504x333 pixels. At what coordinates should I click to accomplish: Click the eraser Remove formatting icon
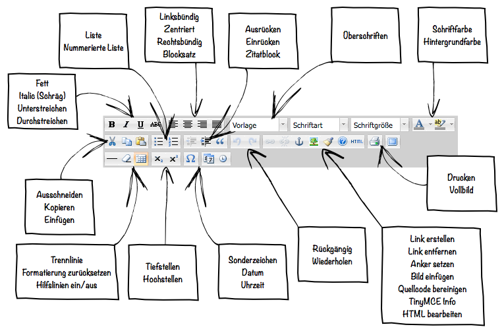126,159
